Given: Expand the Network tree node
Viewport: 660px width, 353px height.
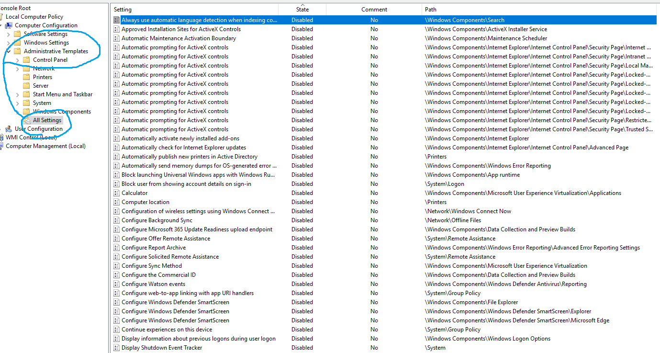Looking at the screenshot, I should pyautogui.click(x=17, y=68).
